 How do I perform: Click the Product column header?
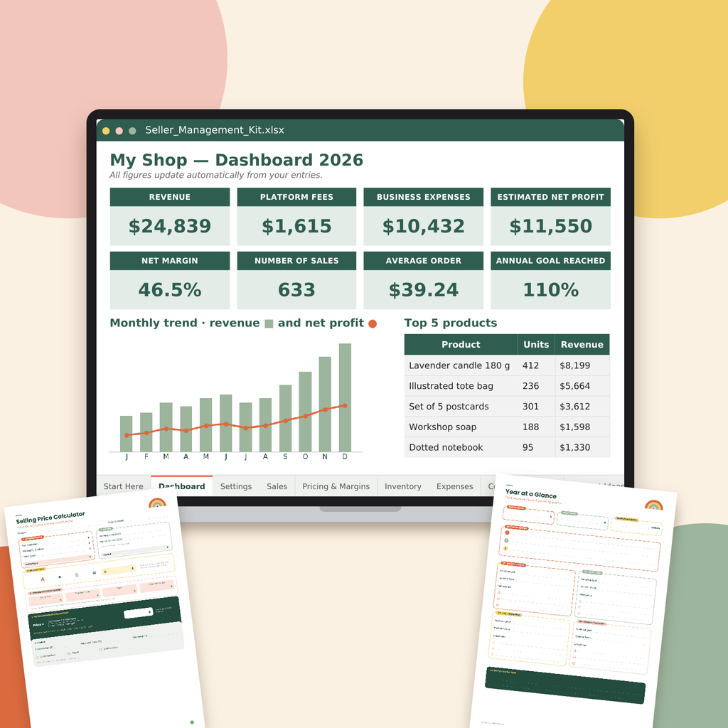[461, 345]
